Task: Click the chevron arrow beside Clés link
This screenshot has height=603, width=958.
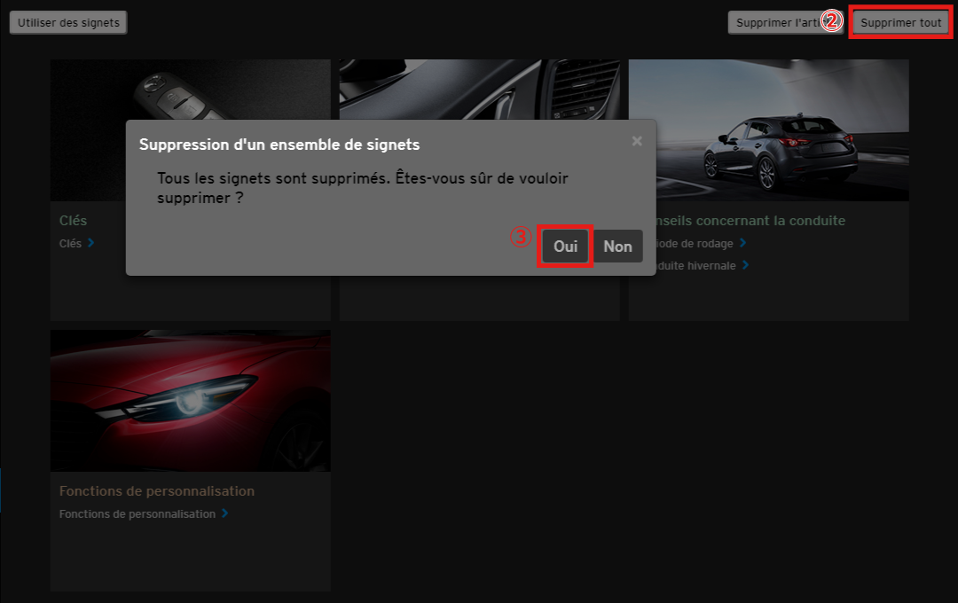Action: [x=91, y=243]
